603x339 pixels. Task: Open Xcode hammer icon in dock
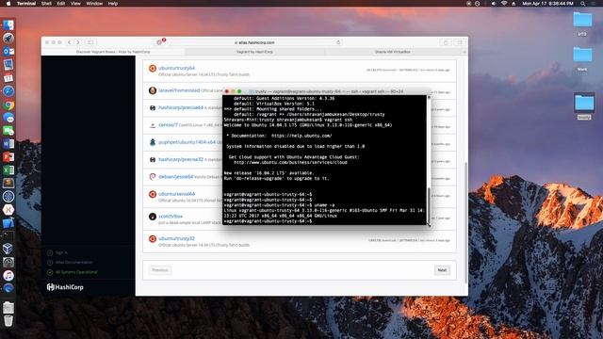pos(8,222)
